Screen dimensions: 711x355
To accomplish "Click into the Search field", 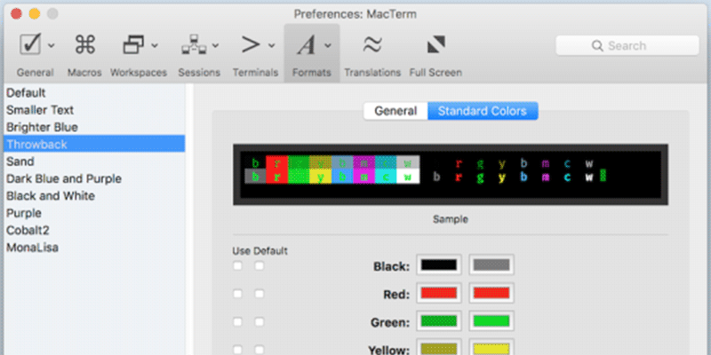I will pyautogui.click(x=627, y=46).
